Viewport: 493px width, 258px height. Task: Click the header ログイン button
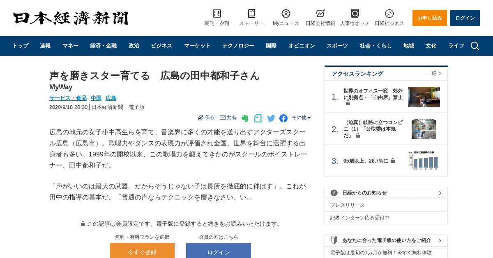[x=465, y=18]
